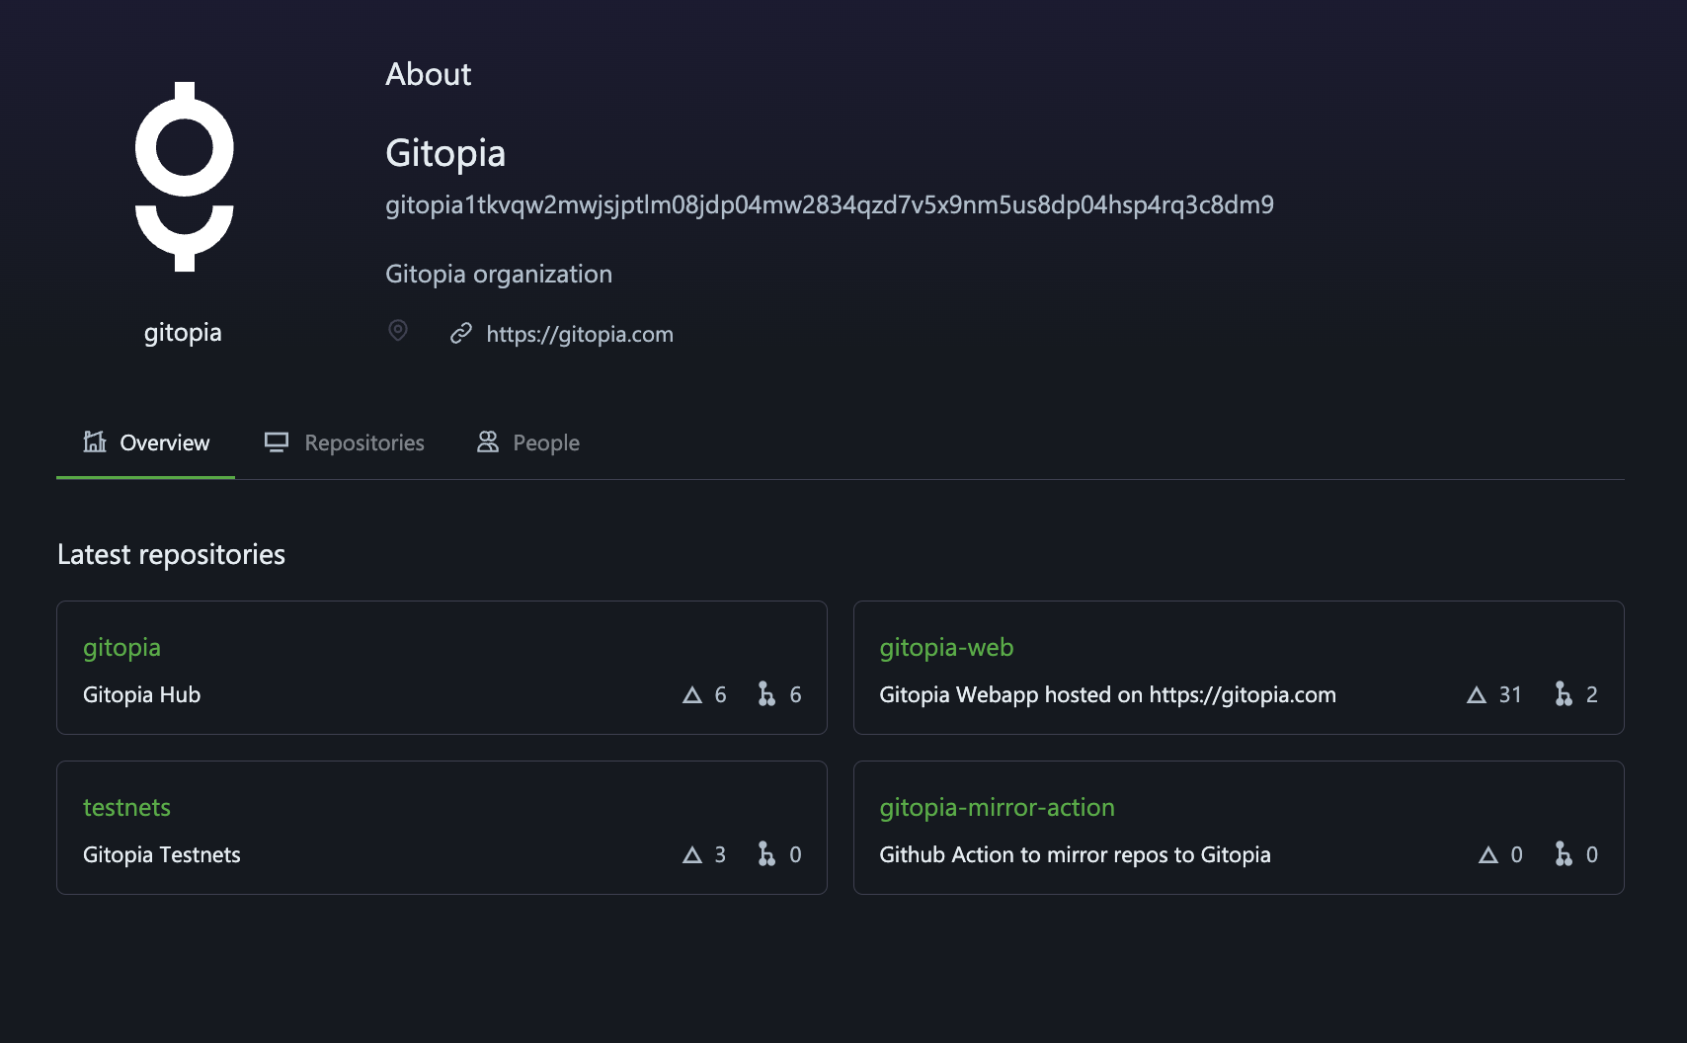This screenshot has height=1043, width=1687.
Task: Click the issues triangle icon in gitopia-web card
Action: pos(1477,695)
